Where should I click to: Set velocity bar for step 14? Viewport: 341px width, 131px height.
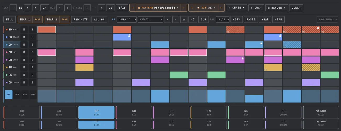pos(292,95)
